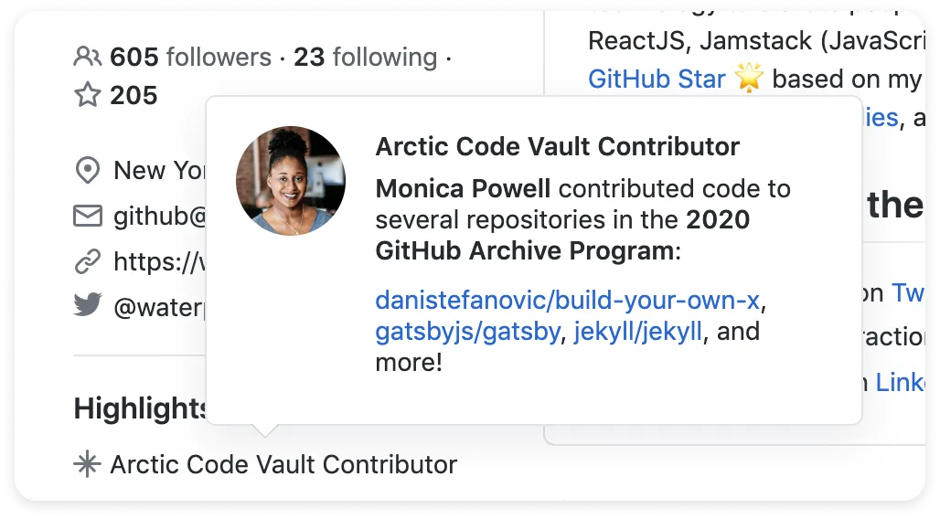Open the 205 starred repositories count
This screenshot has height=519, width=940.
(134, 95)
